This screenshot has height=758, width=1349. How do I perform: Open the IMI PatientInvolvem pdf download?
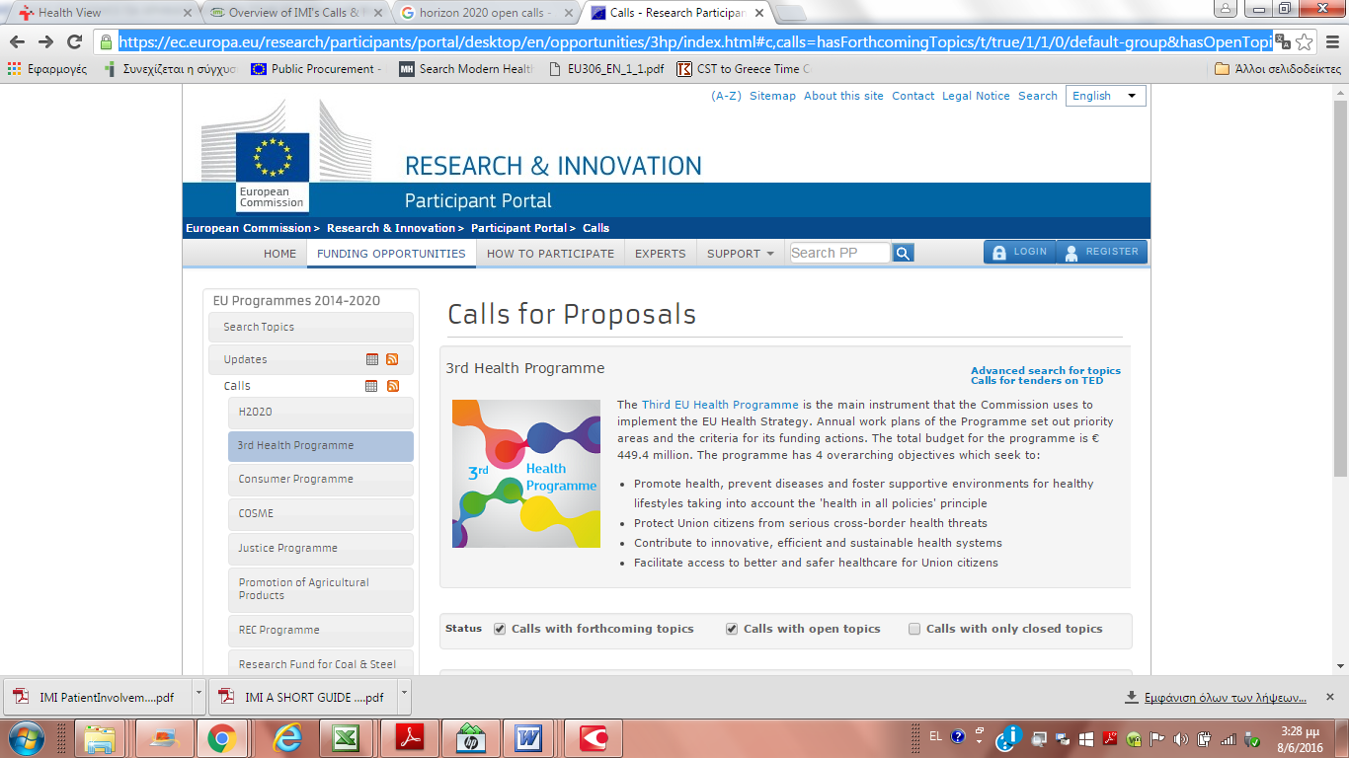[97, 697]
